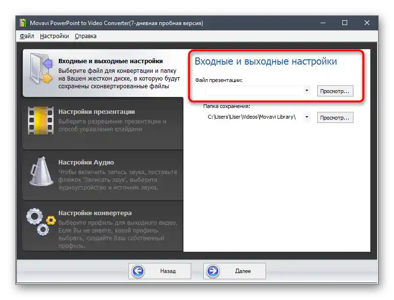Viewport: 394px width, 300px height.
Task: Select the film strip presentation settings icon
Action: point(41,121)
